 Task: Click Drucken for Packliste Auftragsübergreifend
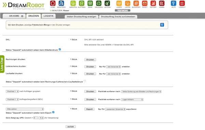click(x=90, y=99)
